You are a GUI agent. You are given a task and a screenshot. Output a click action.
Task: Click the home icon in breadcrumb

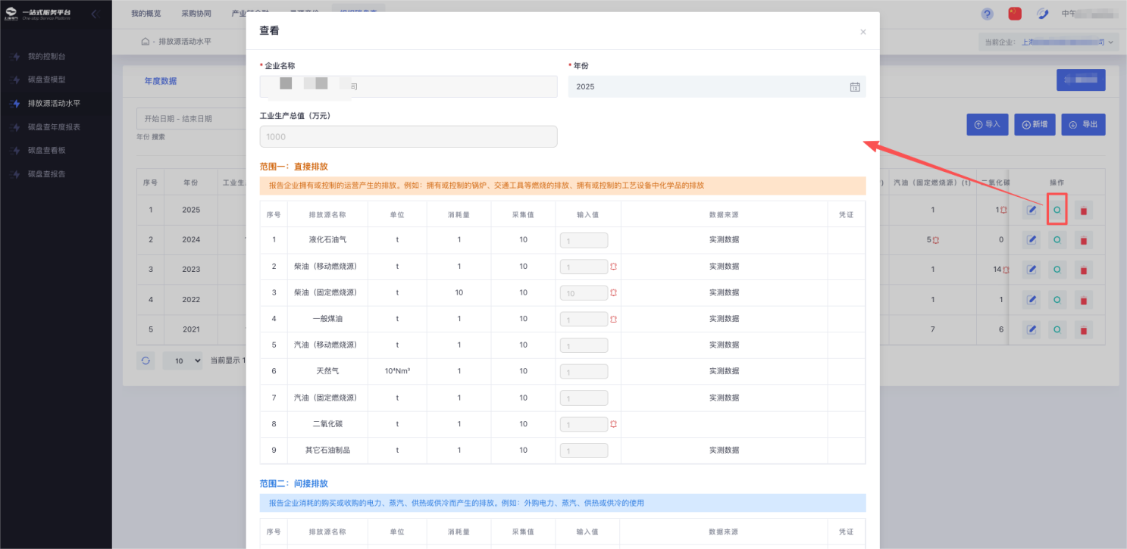tap(145, 41)
